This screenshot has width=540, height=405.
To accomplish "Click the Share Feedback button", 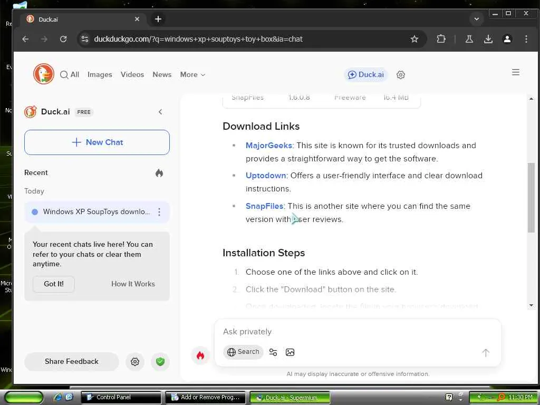I will tap(72, 362).
